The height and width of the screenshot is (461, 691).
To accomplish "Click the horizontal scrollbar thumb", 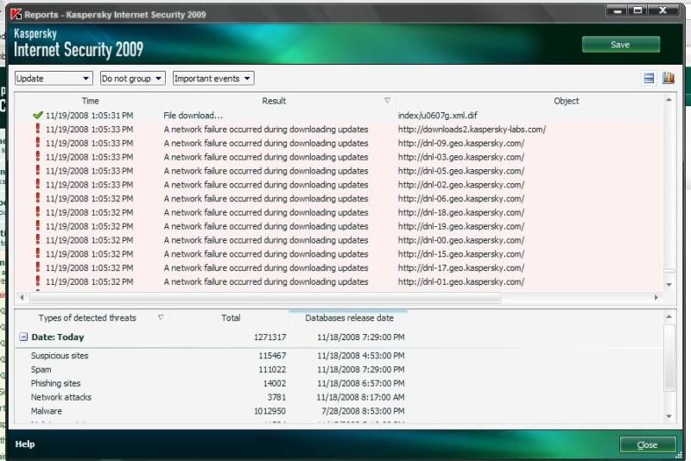I will pos(265,298).
